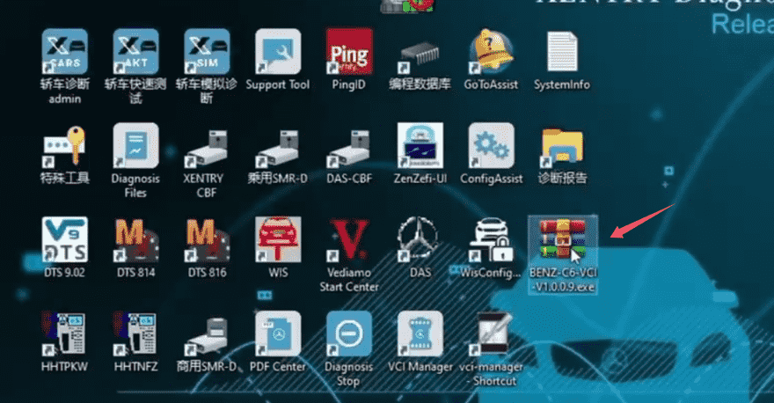This screenshot has height=403, width=774.
Task: Launch the VCI Manager icon
Action: (420, 333)
